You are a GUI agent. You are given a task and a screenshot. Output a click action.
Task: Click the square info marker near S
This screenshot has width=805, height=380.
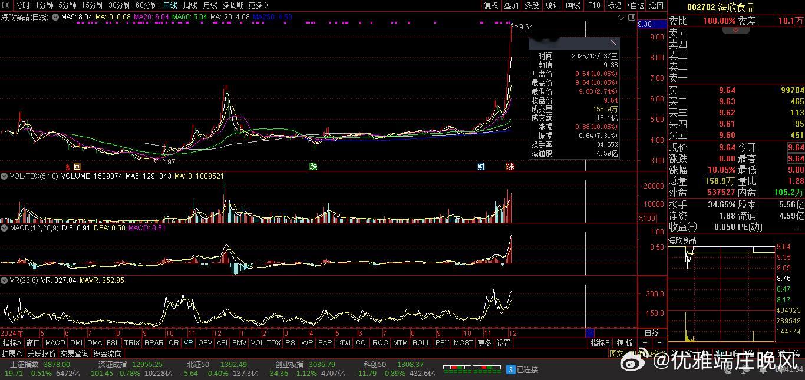click(77, 167)
